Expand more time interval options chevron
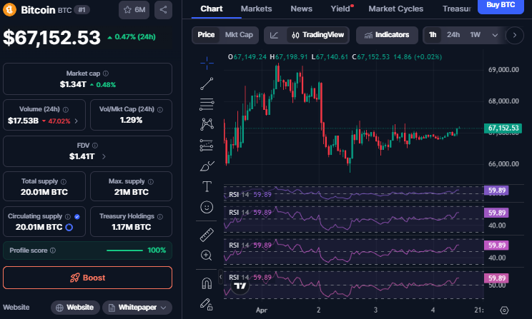This screenshot has height=319, width=532. coord(495,35)
